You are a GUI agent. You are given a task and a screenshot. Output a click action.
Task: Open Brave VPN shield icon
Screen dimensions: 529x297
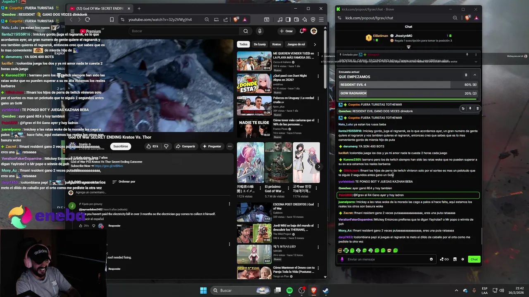click(x=313, y=19)
